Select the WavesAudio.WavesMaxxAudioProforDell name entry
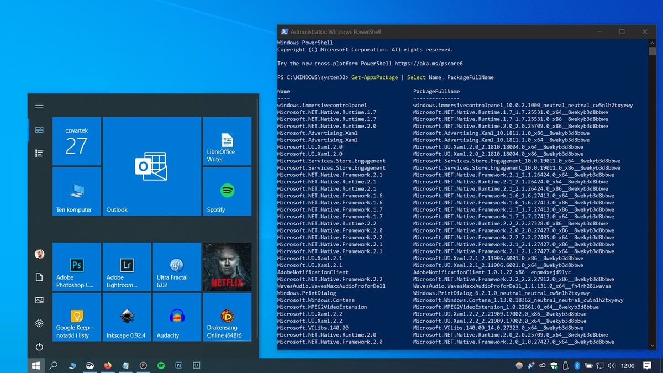 331,286
